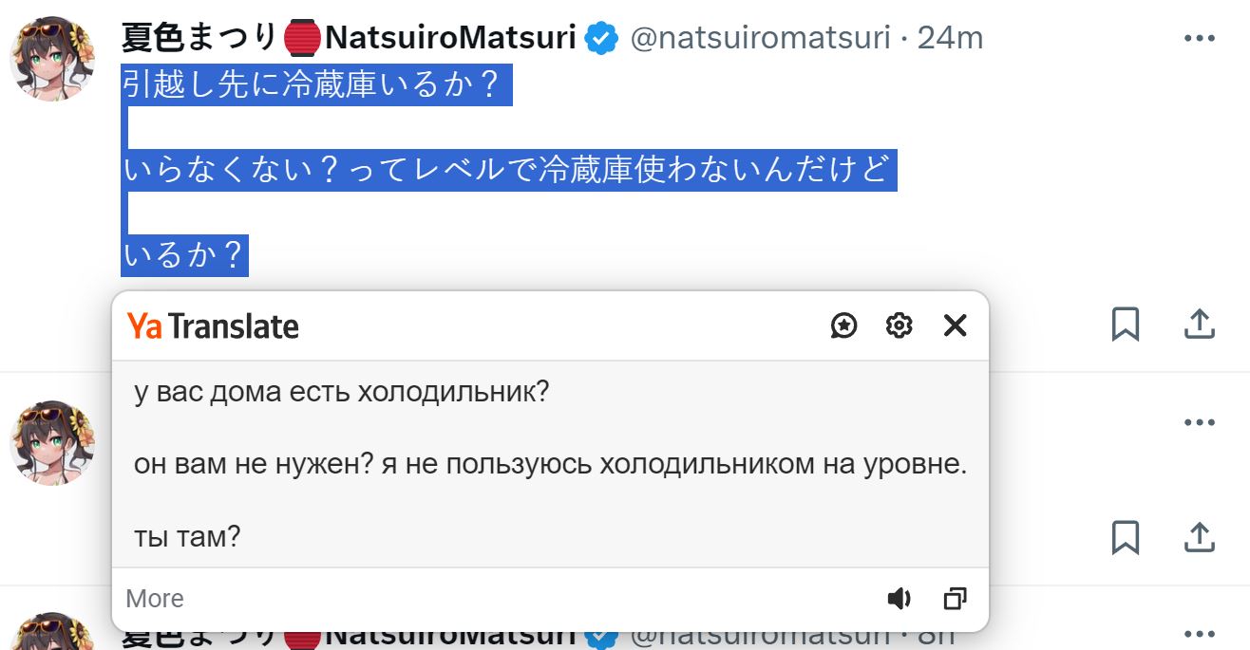Image resolution: width=1250 pixels, height=650 pixels.
Task: Open the three-dot menu on the 24m tweet
Action: click(1200, 39)
